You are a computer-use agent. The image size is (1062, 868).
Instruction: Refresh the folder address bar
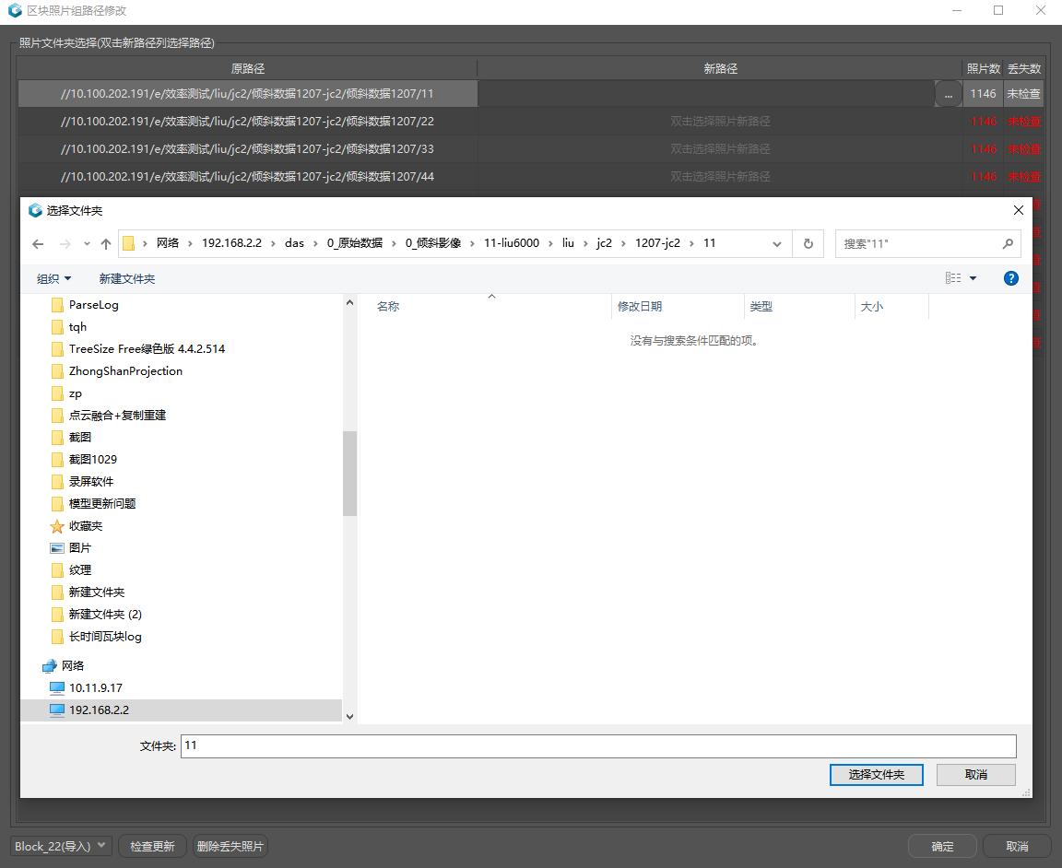click(808, 244)
